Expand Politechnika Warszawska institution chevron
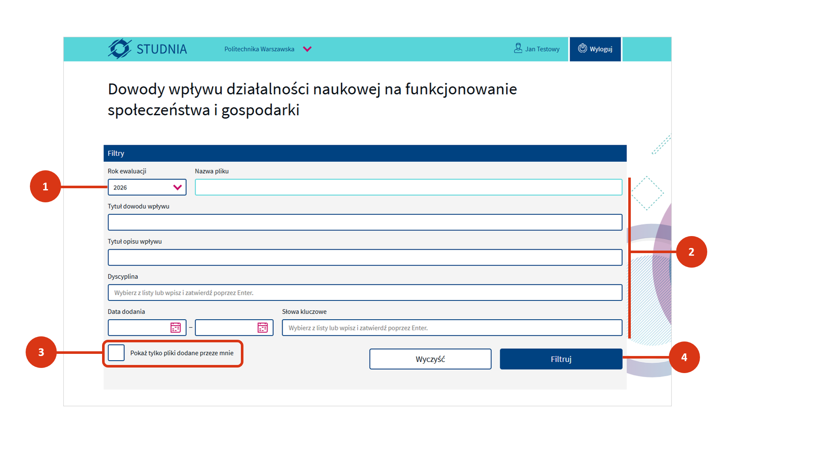Image resolution: width=820 pixels, height=461 pixels. [x=307, y=49]
